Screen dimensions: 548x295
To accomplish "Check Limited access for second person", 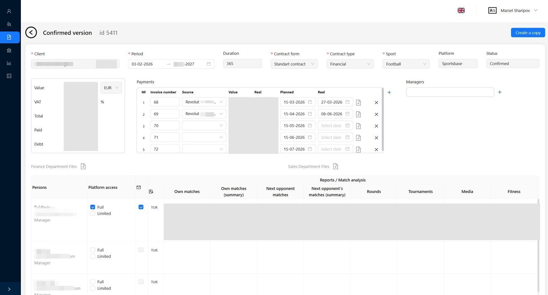I will (92, 256).
